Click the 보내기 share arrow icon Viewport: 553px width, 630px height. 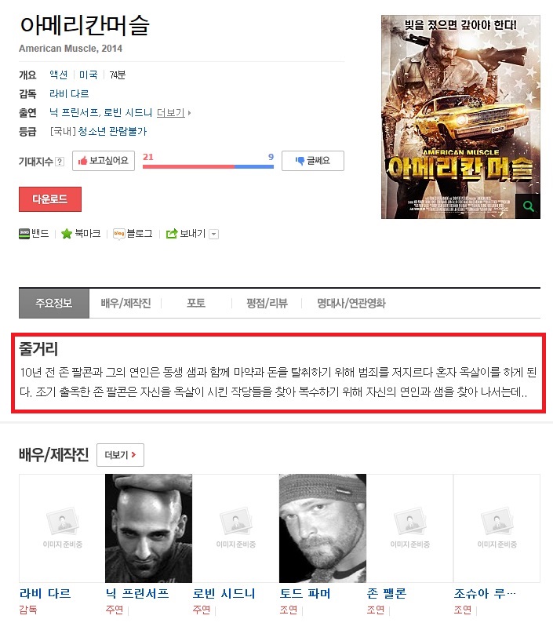tap(172, 234)
